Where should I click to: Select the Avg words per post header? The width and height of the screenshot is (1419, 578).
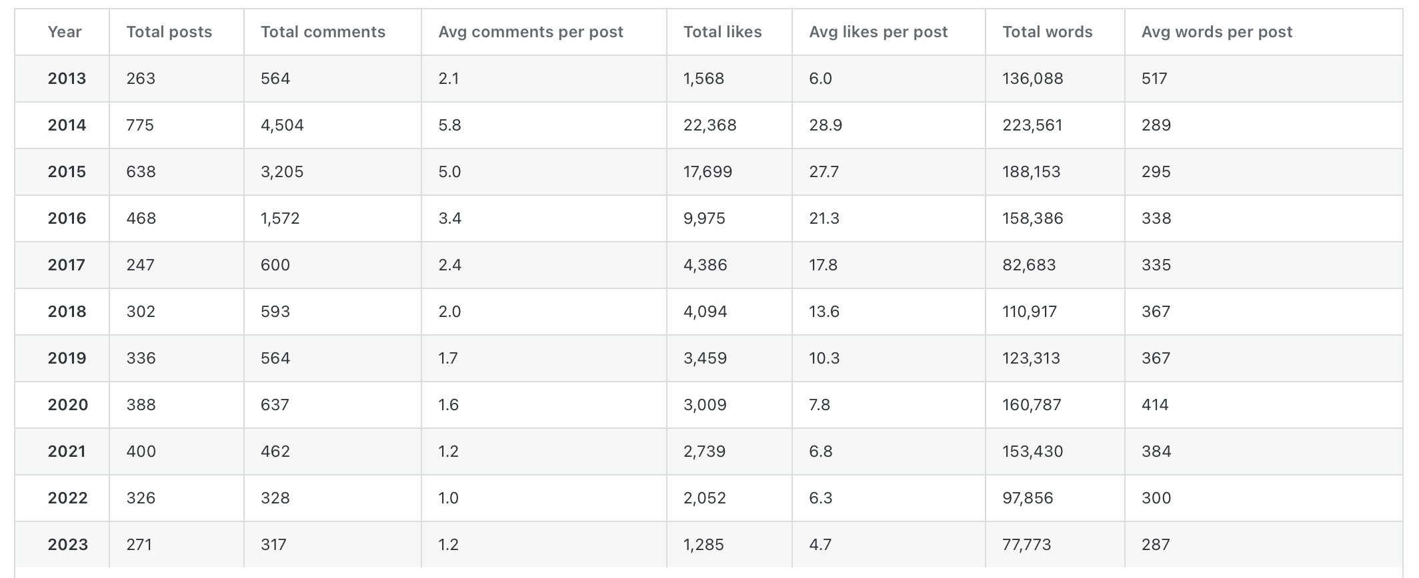(x=1217, y=32)
